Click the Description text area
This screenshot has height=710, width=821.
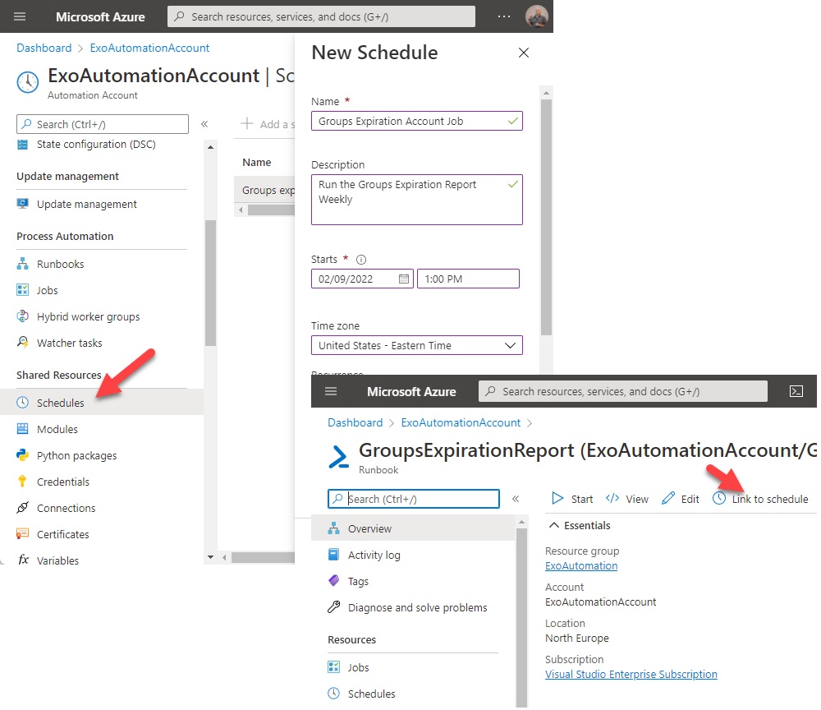[417, 200]
